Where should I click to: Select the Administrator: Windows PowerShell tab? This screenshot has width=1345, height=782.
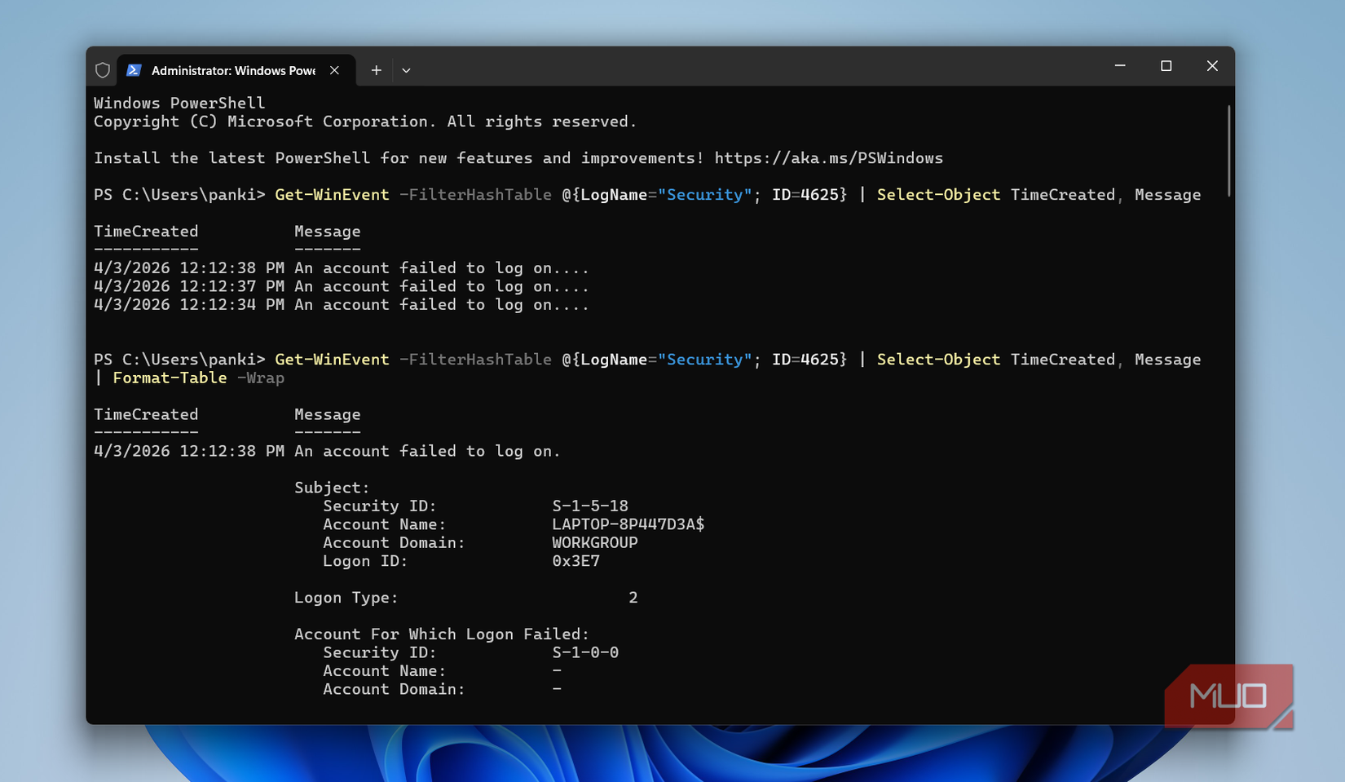[x=236, y=70]
